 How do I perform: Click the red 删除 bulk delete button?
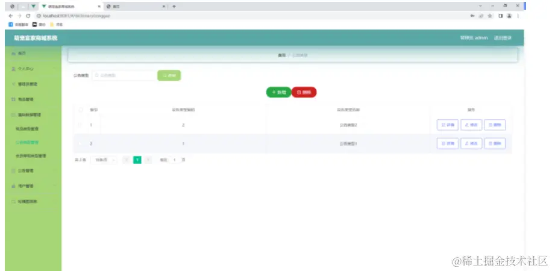click(x=304, y=92)
